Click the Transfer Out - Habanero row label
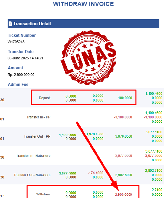This screenshot has height=198, width=164. 32,175
